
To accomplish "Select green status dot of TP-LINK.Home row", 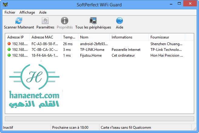I will pos(9,49).
